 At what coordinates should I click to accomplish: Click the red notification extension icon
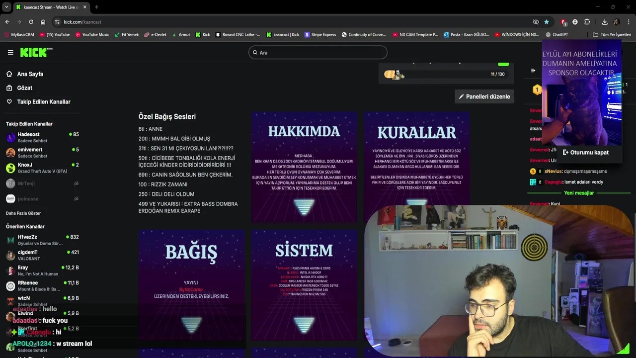563,22
